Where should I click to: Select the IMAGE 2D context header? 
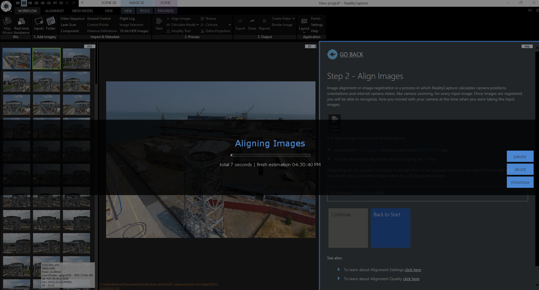[137, 3]
